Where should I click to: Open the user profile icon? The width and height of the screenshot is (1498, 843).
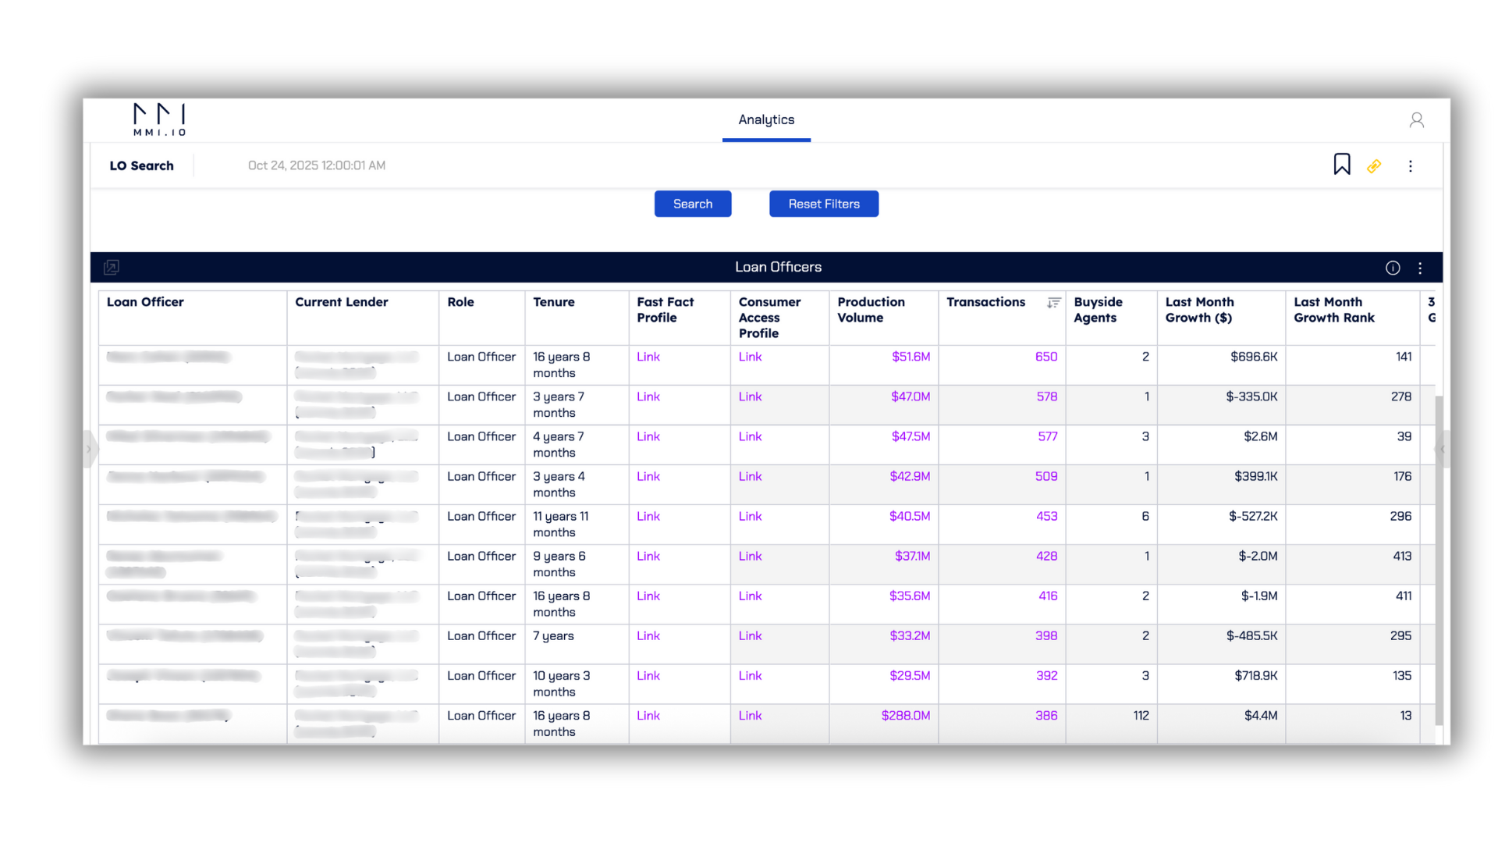tap(1416, 119)
